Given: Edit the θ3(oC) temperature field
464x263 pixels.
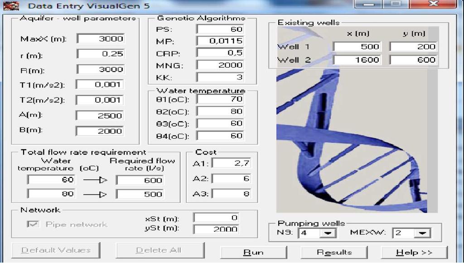Looking at the screenshot, I should pos(220,123).
